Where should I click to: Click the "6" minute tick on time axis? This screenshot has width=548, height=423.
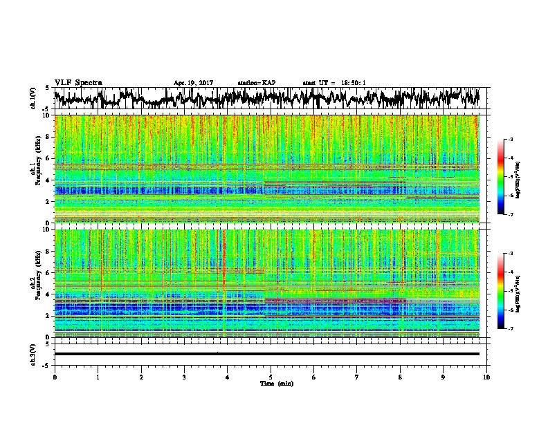(314, 377)
